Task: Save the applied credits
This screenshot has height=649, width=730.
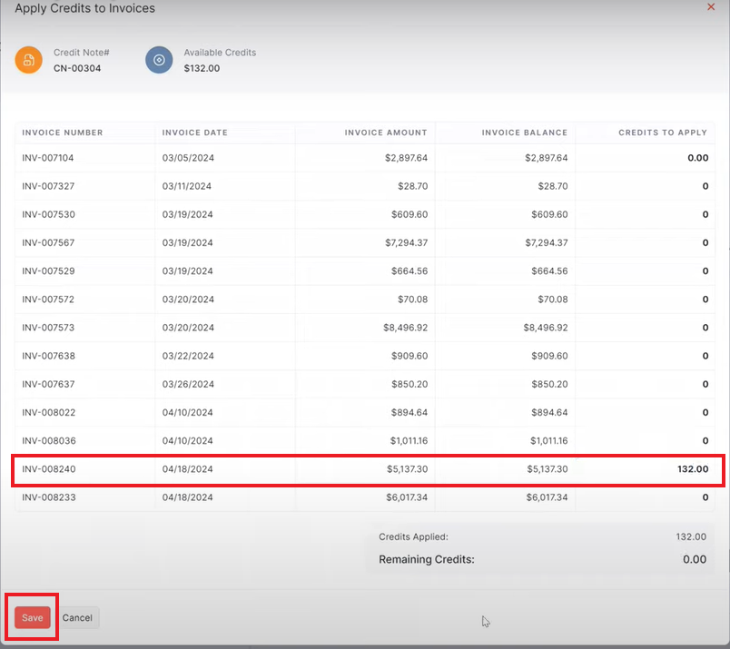Action: coord(32,617)
